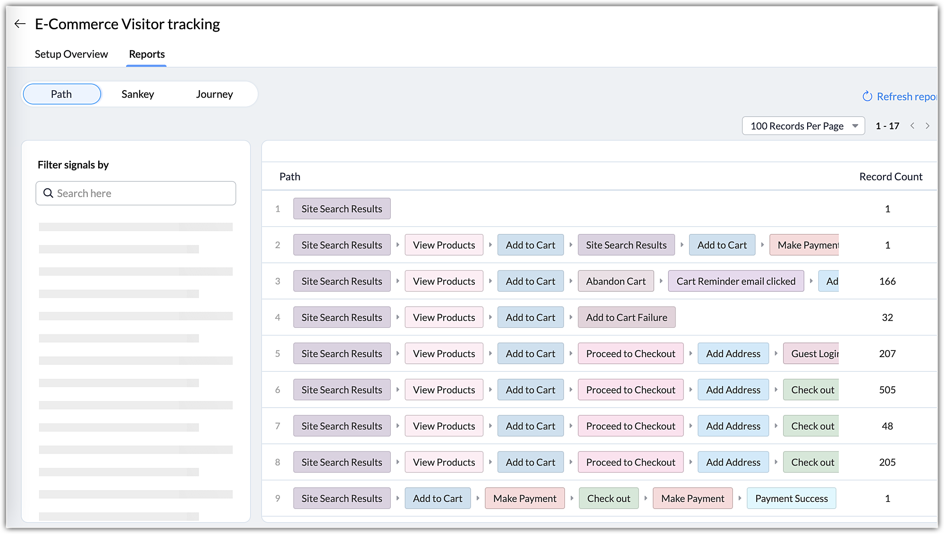Click the Add to Cart Failure signal tag

[626, 317]
